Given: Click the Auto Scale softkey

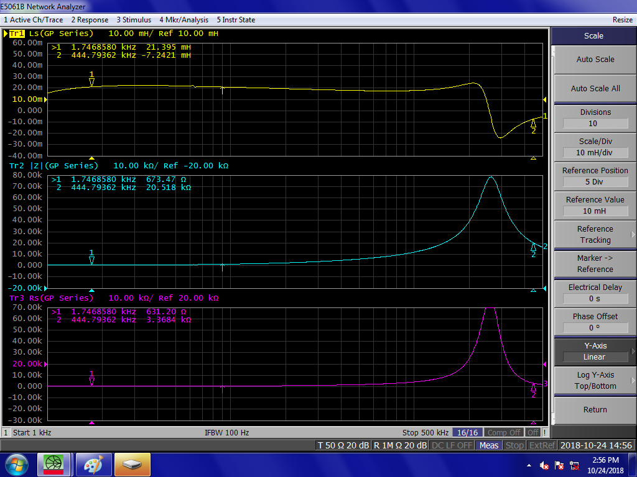Looking at the screenshot, I should coord(595,59).
